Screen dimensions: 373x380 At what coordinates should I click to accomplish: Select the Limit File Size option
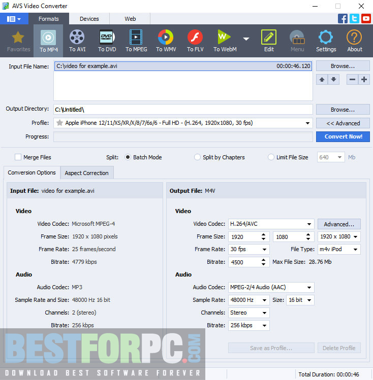271,157
